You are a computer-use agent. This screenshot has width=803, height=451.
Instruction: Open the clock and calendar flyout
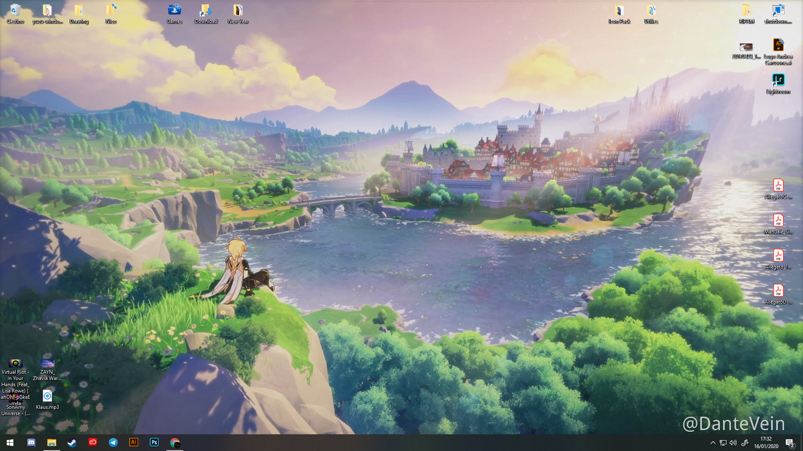tap(766, 443)
